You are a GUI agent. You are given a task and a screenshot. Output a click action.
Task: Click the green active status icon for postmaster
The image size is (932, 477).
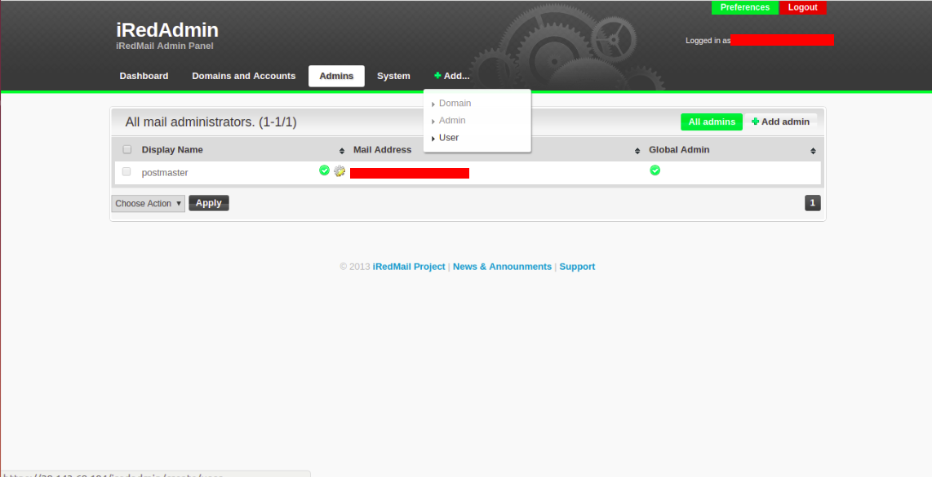tap(324, 170)
